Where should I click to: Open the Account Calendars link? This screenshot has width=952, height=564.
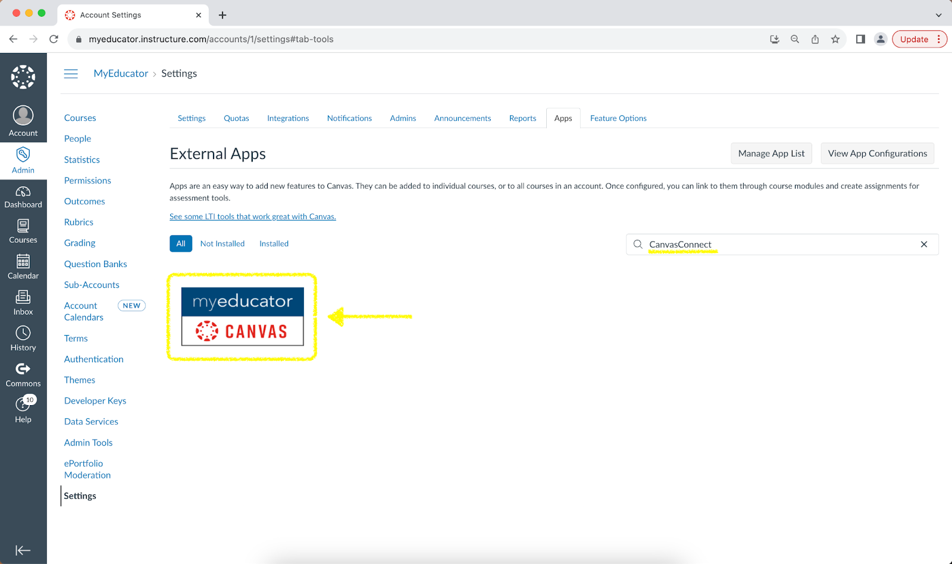[84, 311]
